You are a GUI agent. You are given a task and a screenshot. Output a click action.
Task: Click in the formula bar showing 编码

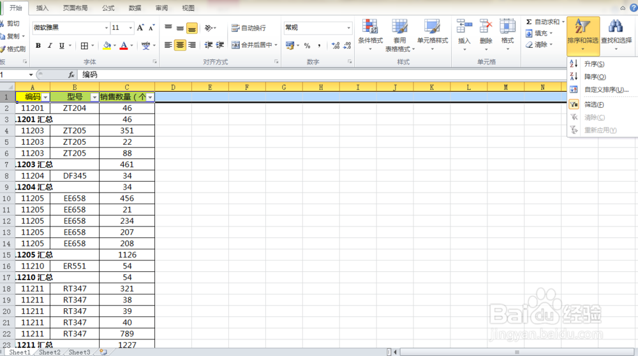tap(322, 75)
